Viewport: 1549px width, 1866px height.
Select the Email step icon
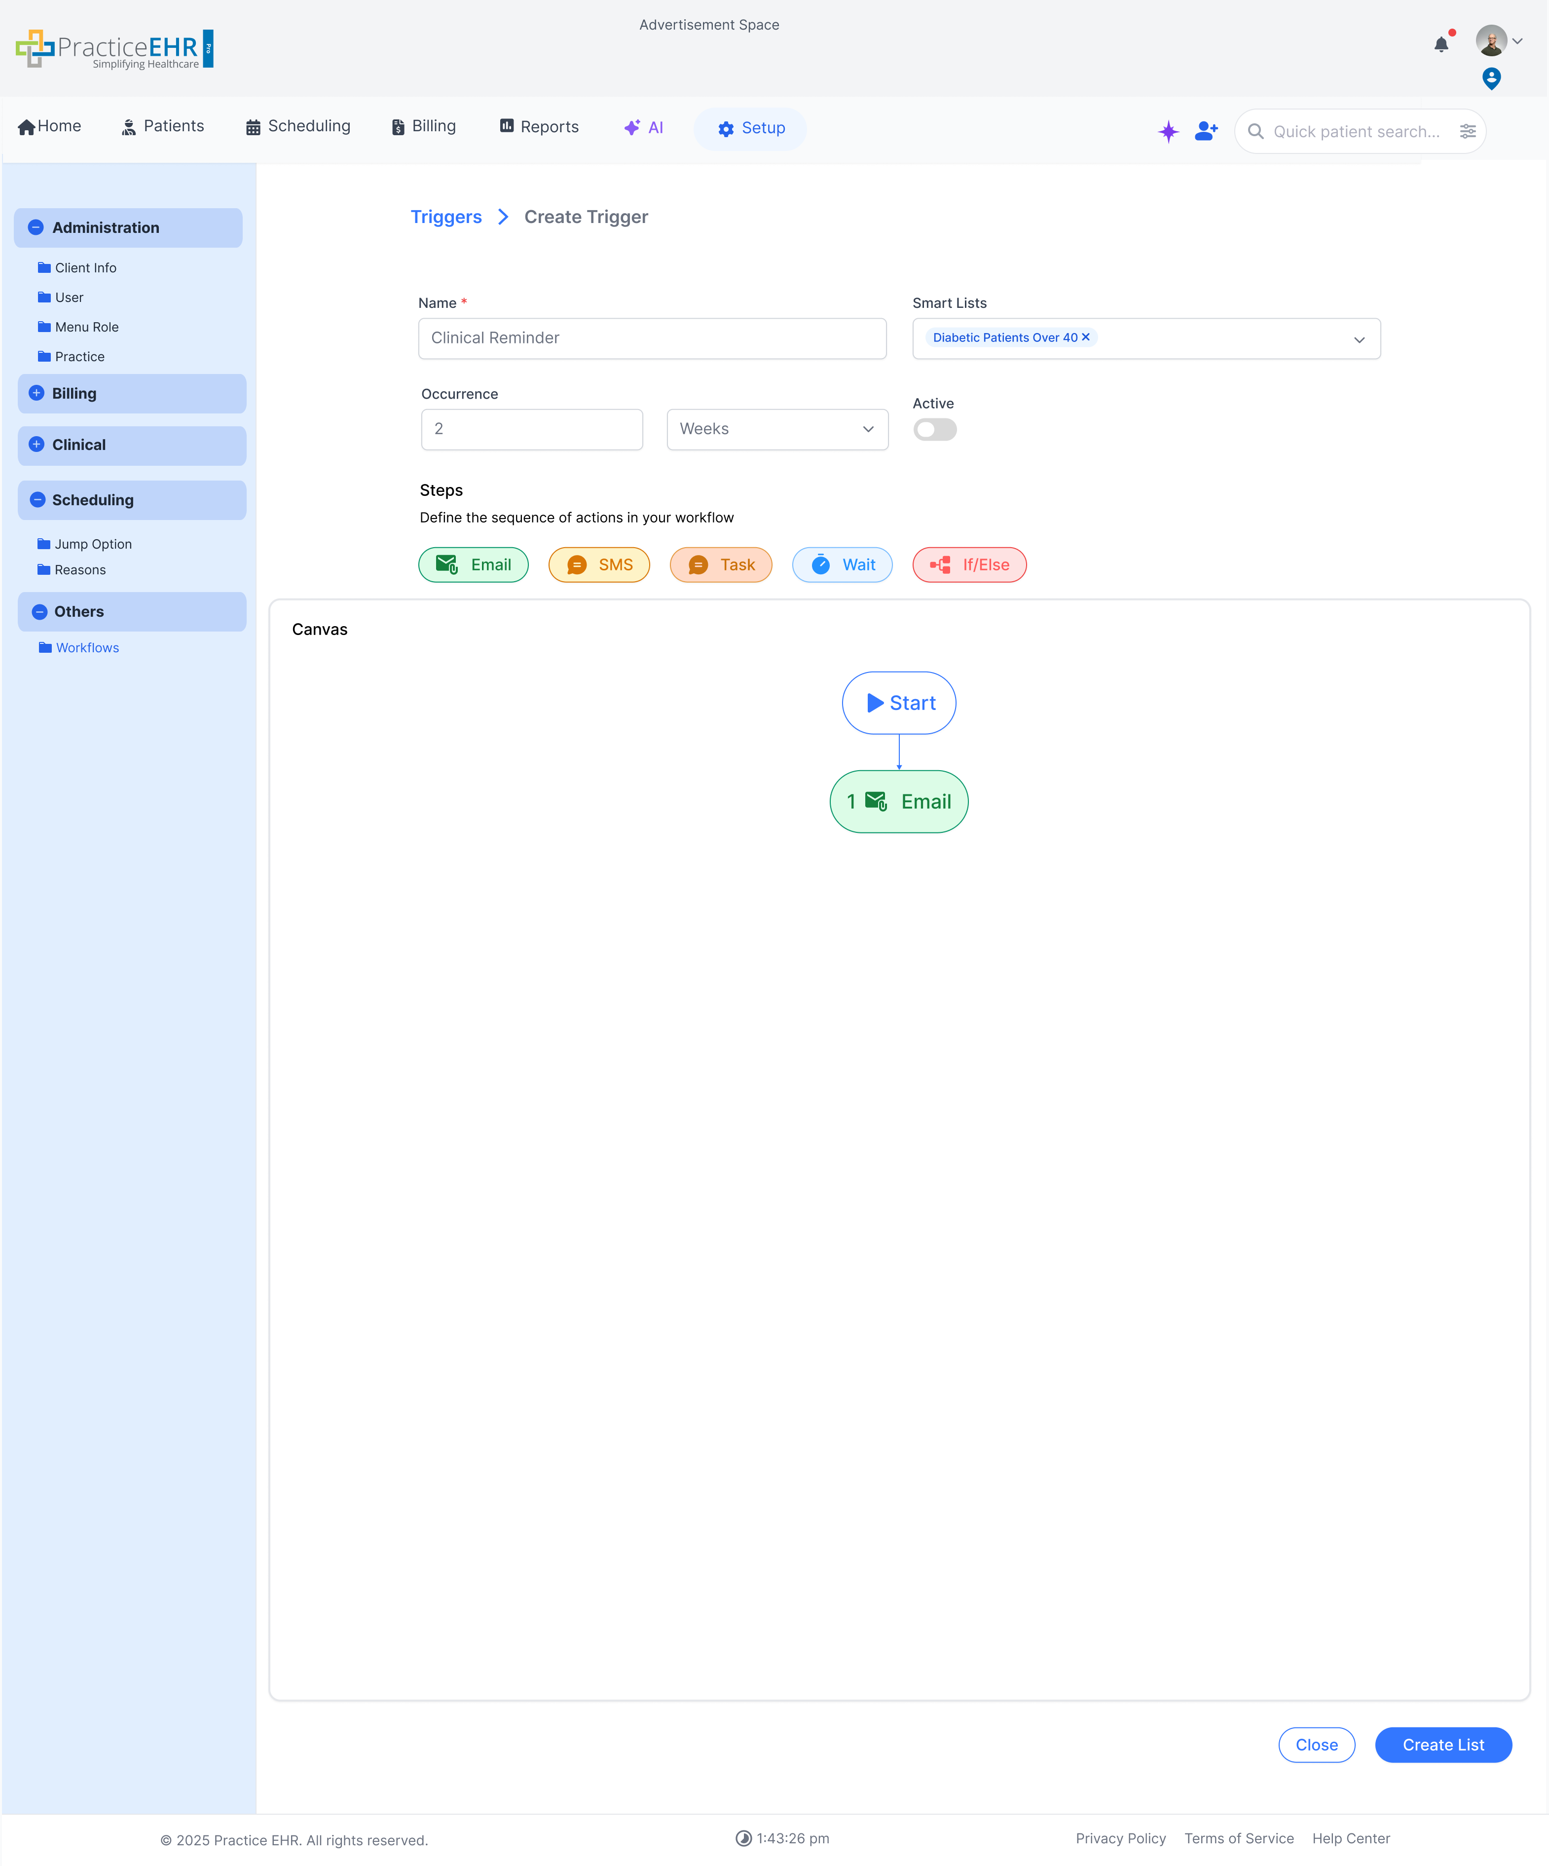473,564
